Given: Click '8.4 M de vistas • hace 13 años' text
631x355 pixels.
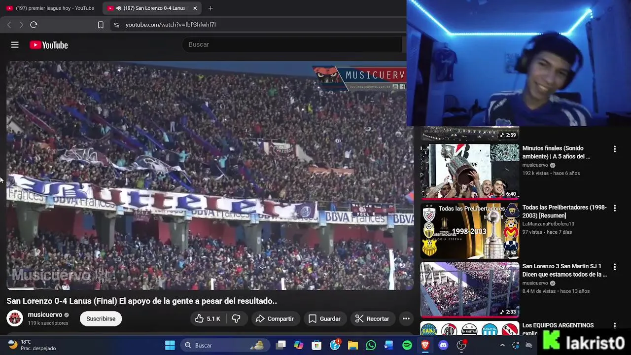Looking at the screenshot, I should click(556, 291).
